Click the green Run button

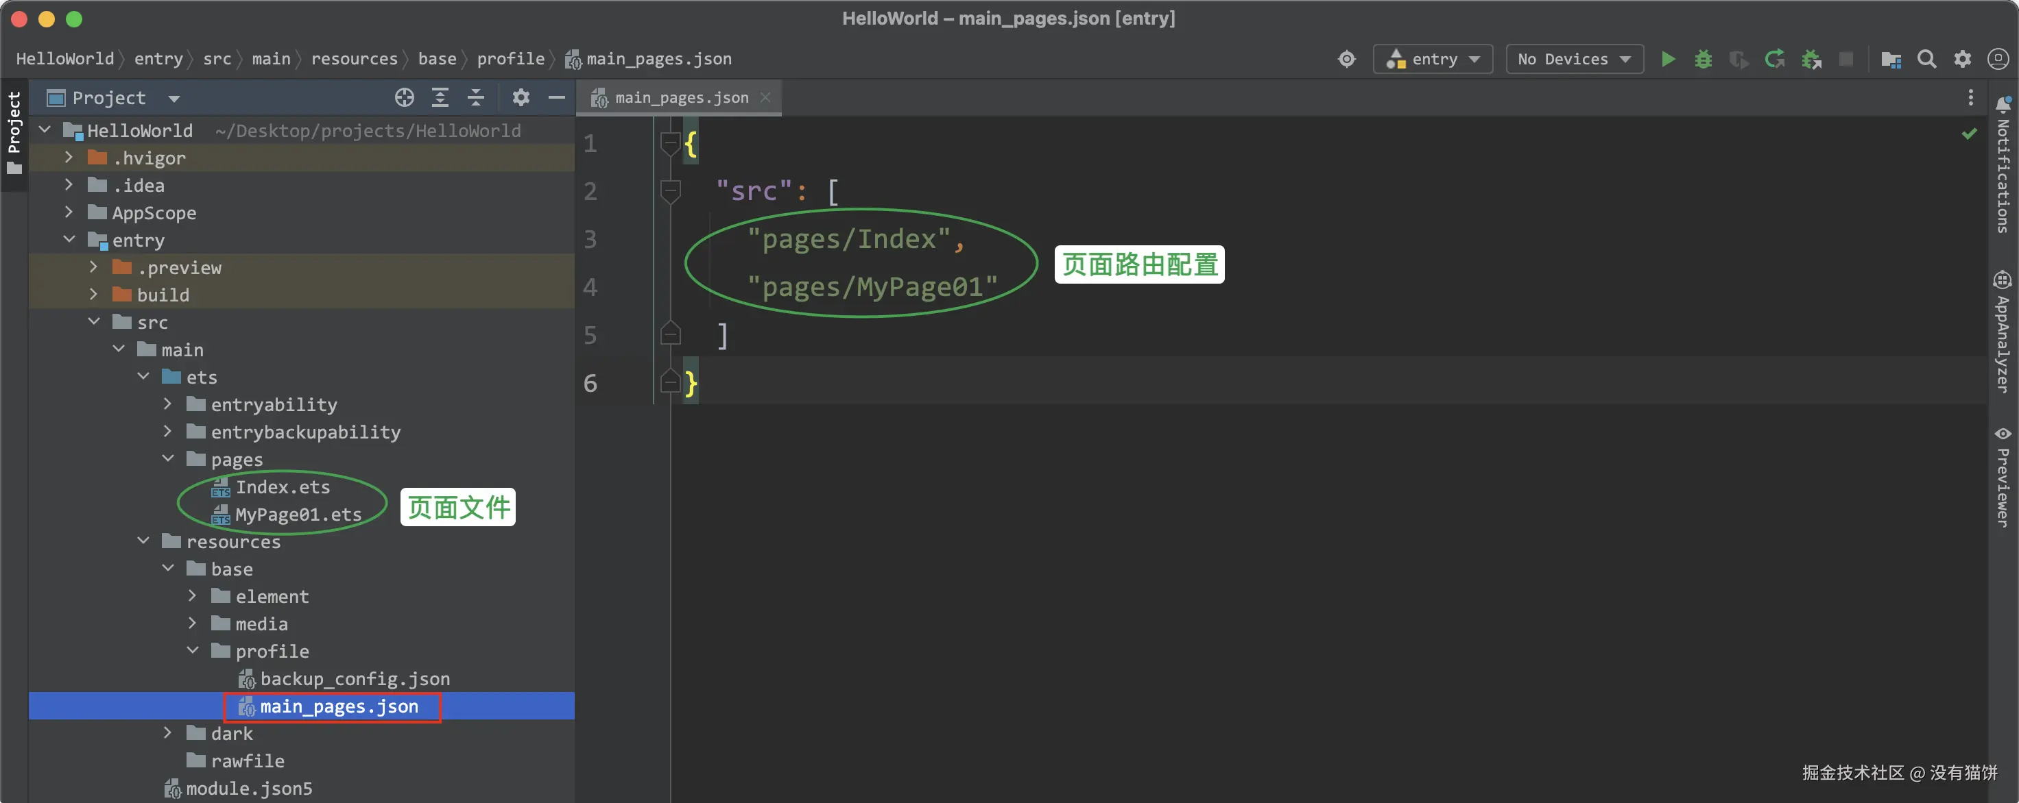coord(1668,60)
